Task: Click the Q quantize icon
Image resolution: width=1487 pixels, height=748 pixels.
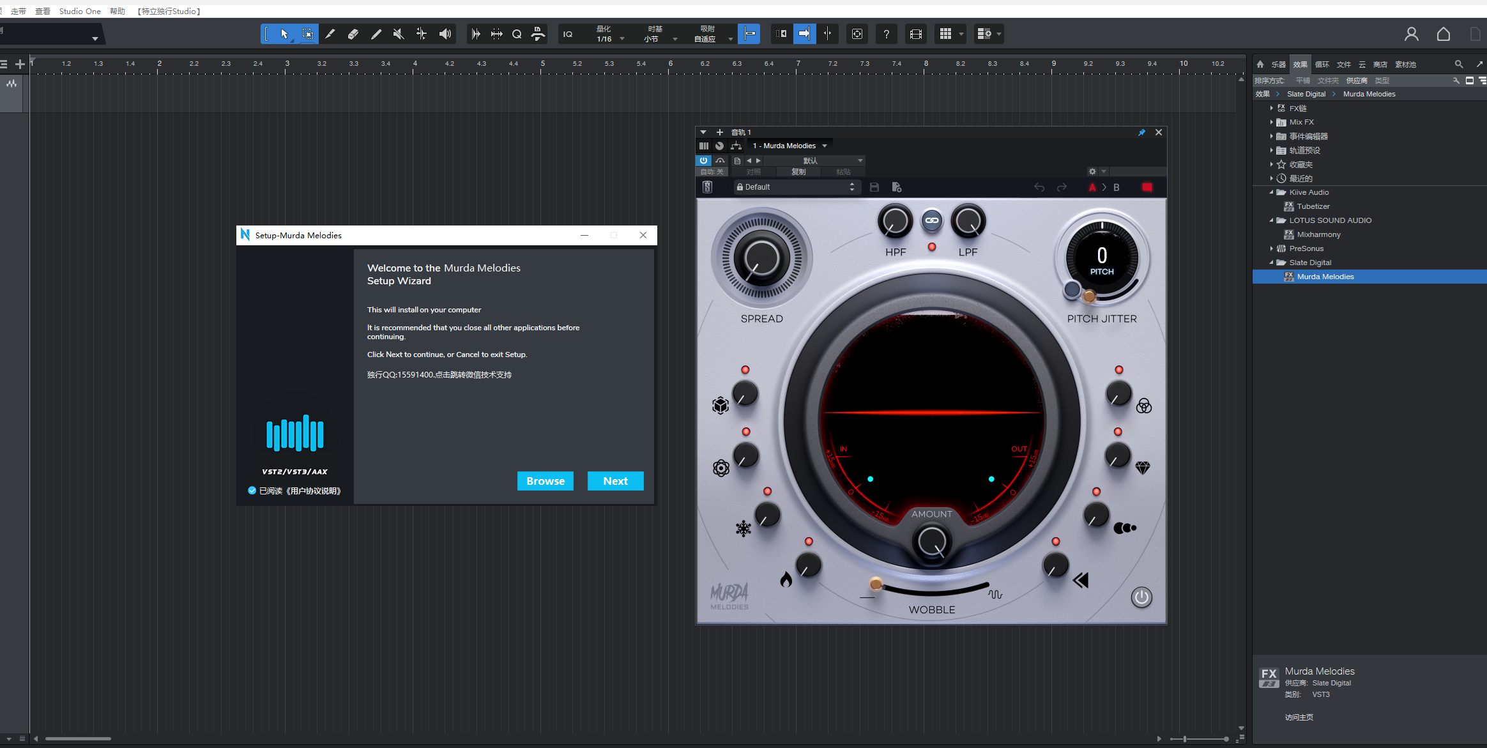Action: (x=517, y=34)
